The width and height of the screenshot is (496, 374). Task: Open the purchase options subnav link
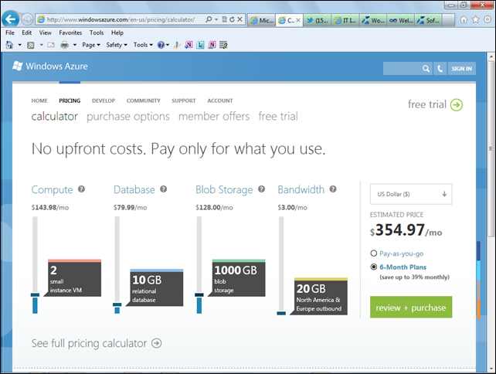point(128,117)
